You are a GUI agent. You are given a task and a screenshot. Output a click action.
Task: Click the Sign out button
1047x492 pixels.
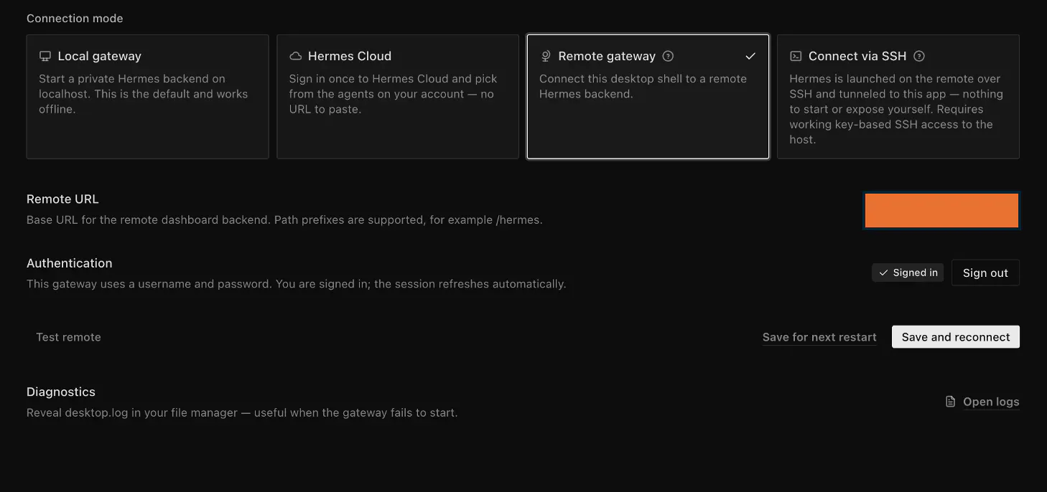point(985,273)
